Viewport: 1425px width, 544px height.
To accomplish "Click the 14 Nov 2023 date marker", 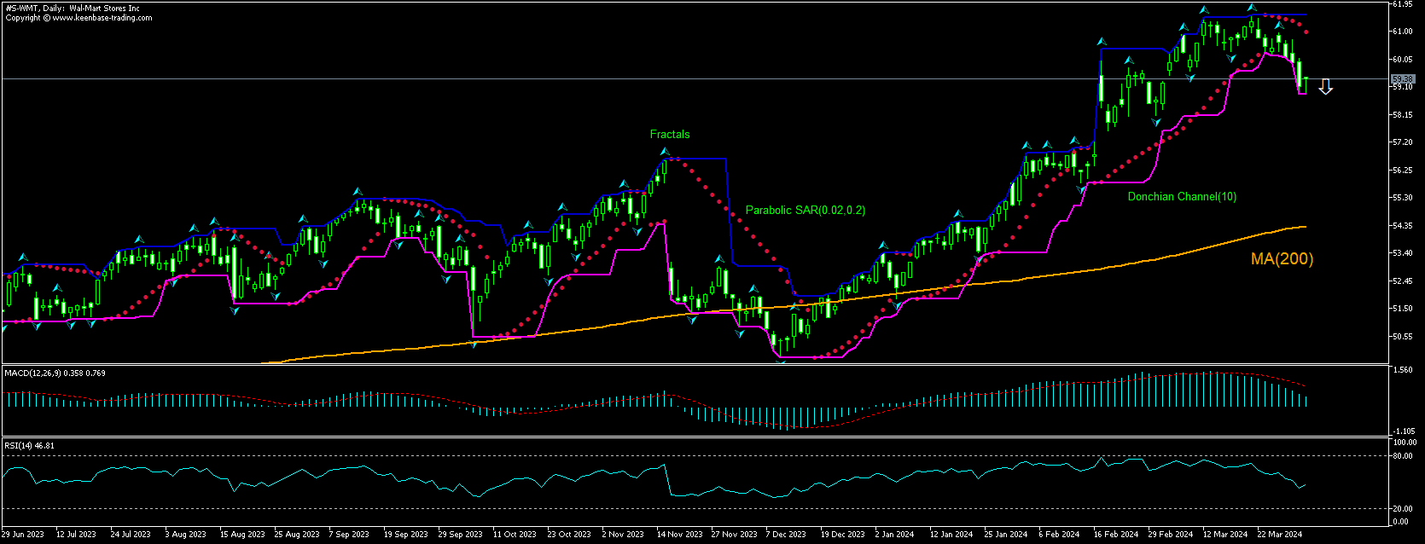I will coord(679,535).
